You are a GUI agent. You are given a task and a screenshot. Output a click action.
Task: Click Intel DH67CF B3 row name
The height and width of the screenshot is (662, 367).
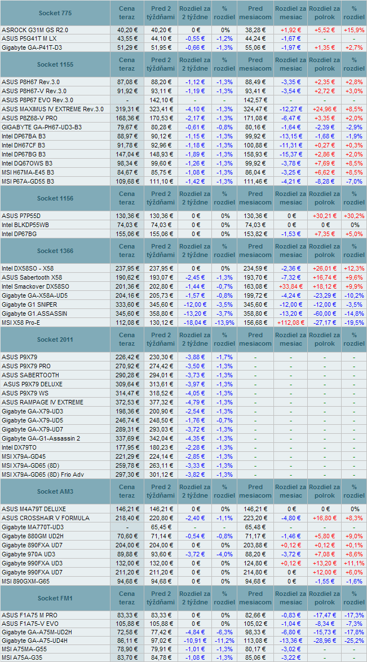coord(24,145)
